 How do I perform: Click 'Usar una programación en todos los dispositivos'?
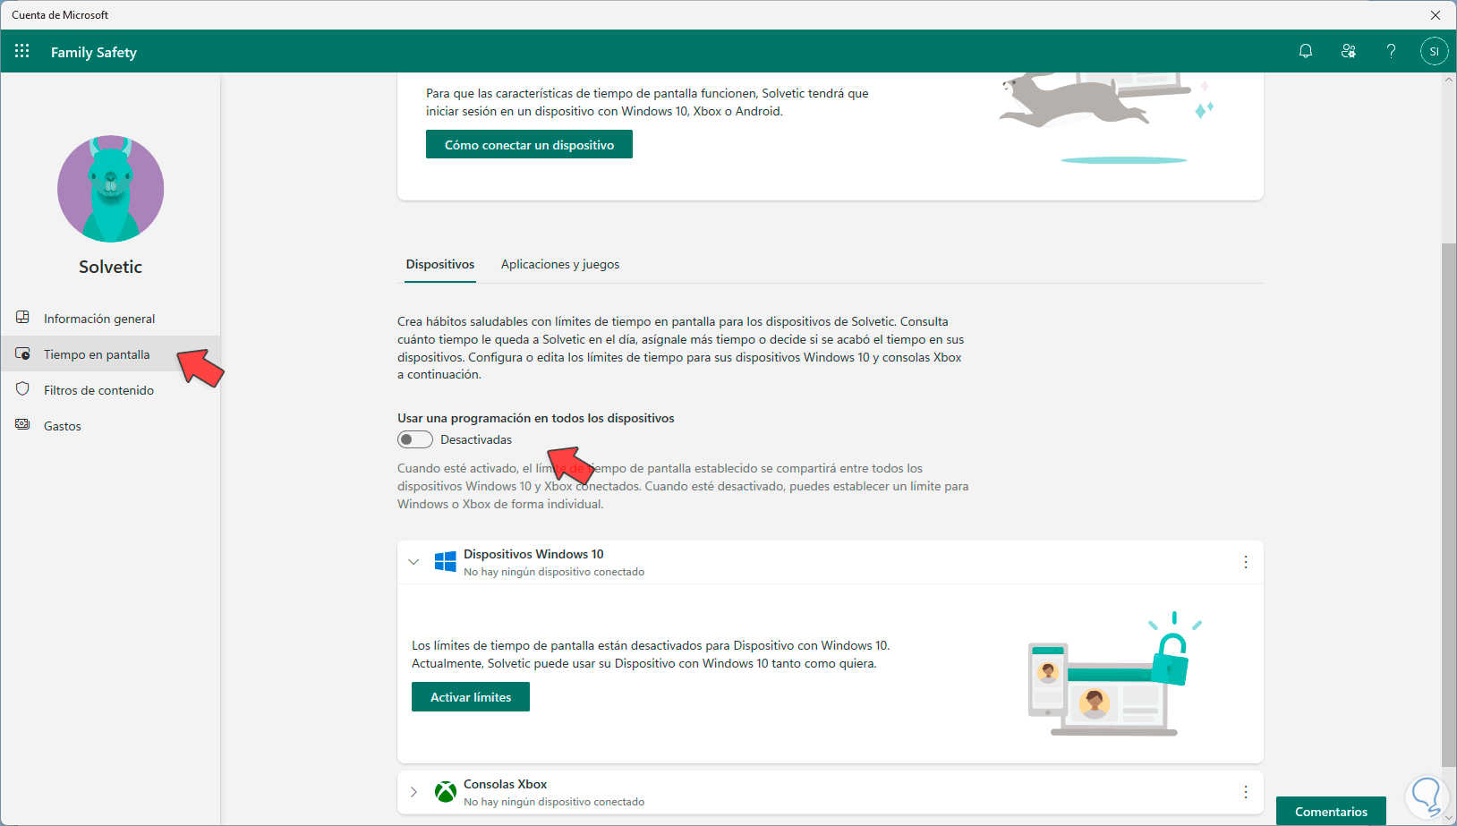tap(536, 418)
